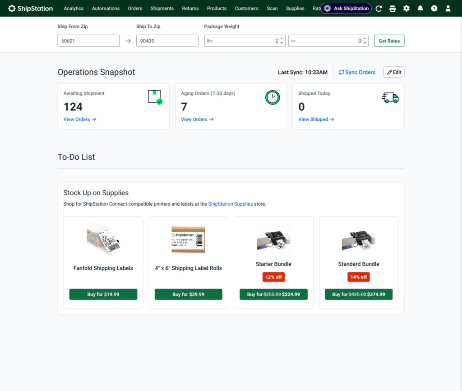This screenshot has height=391, width=462.
Task: Buy 4x6 Shipping Label Rolls for $39.99
Action: pyautogui.click(x=189, y=294)
